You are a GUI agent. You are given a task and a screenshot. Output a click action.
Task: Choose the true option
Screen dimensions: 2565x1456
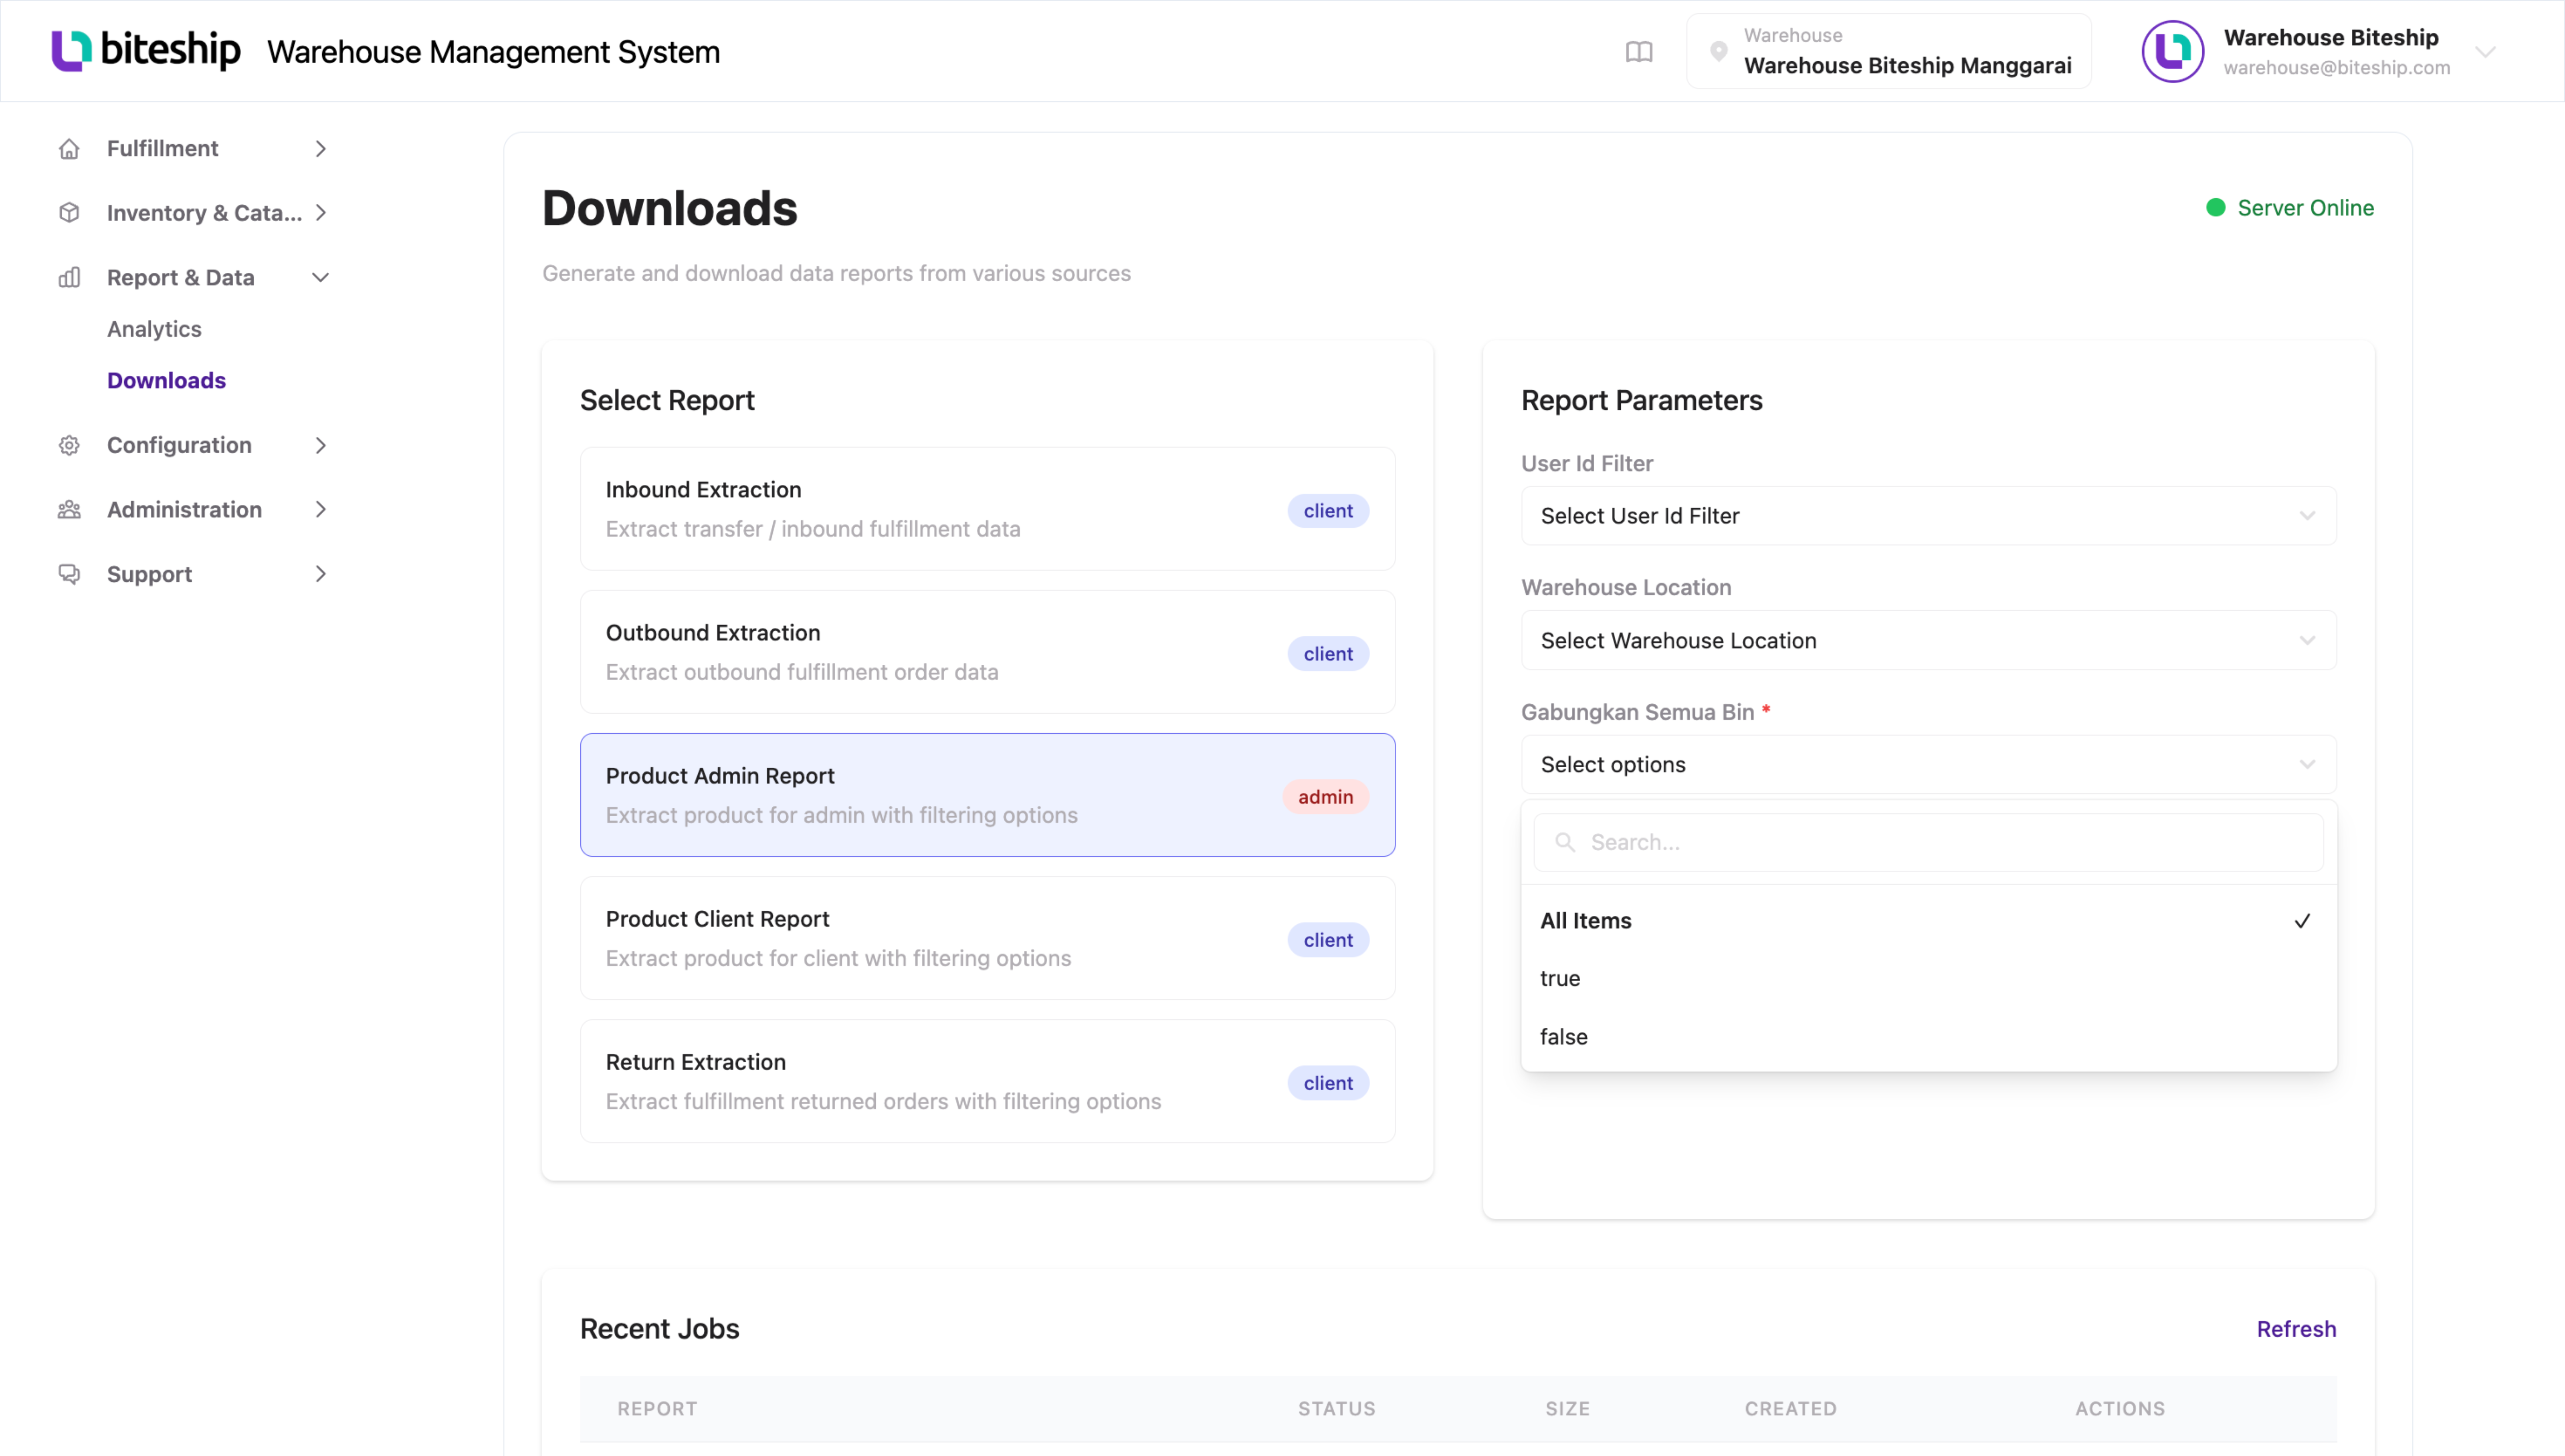click(x=1928, y=978)
